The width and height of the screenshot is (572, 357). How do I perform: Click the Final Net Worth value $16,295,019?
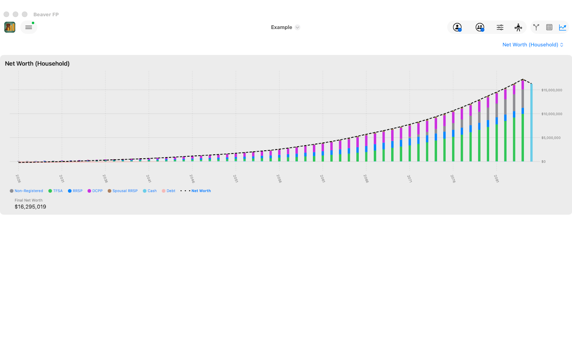[30, 207]
